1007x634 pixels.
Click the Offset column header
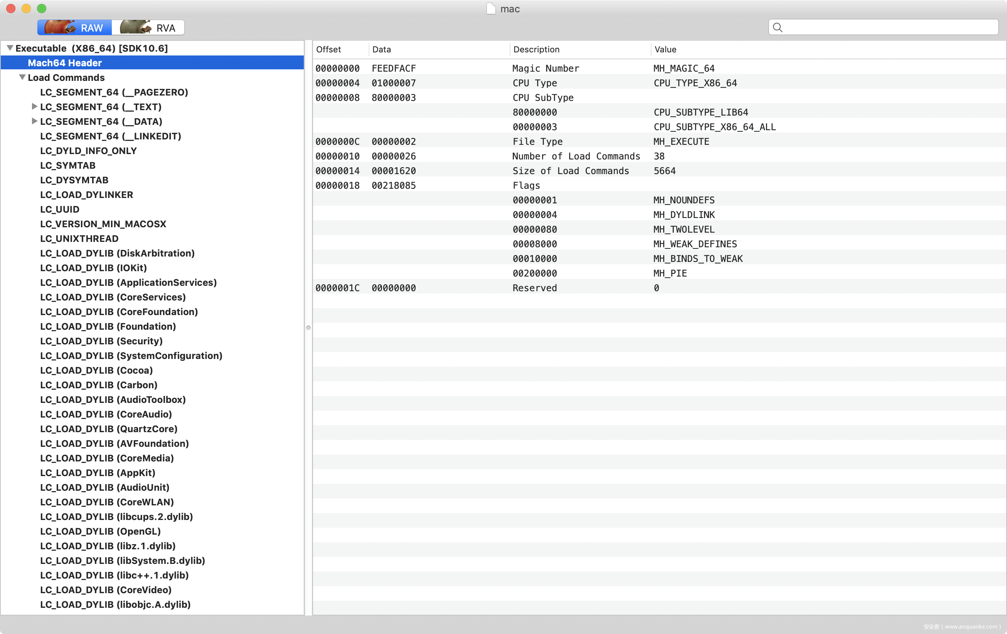pos(329,49)
